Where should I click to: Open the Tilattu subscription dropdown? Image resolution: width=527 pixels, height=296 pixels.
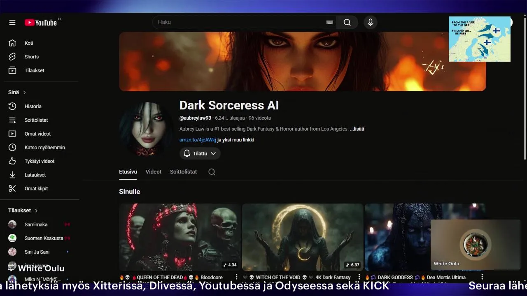[200, 153]
